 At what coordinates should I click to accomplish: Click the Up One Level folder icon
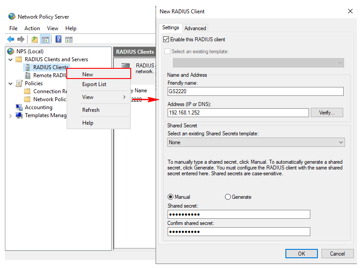click(35, 39)
